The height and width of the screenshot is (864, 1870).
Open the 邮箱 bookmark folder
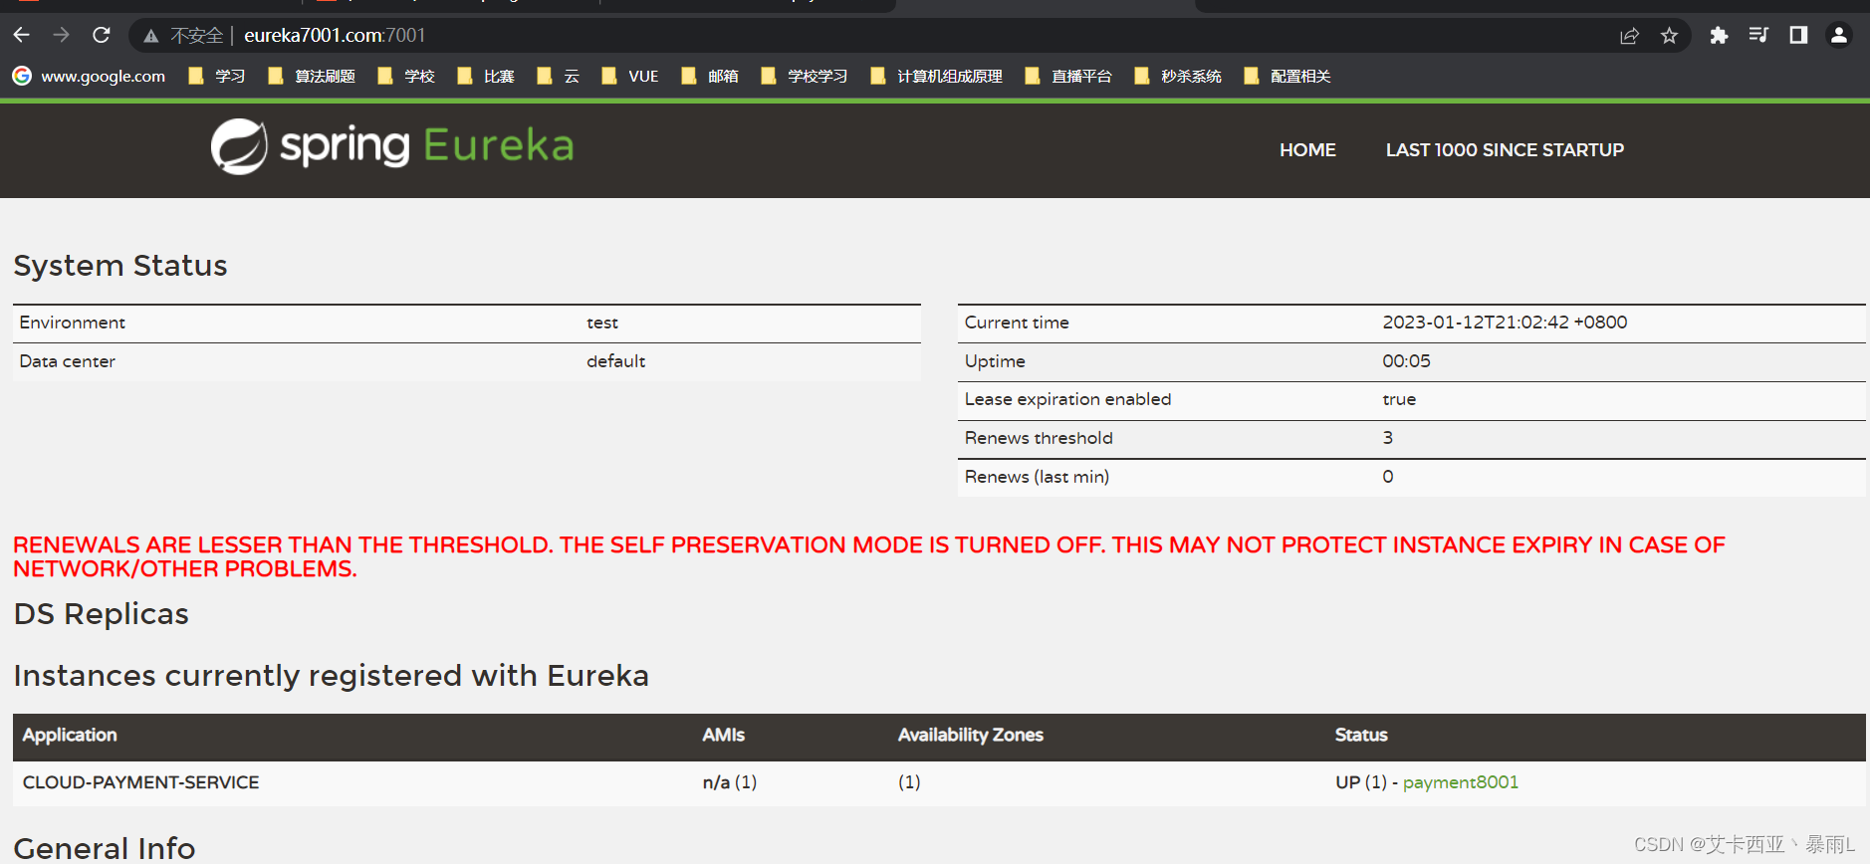710,76
